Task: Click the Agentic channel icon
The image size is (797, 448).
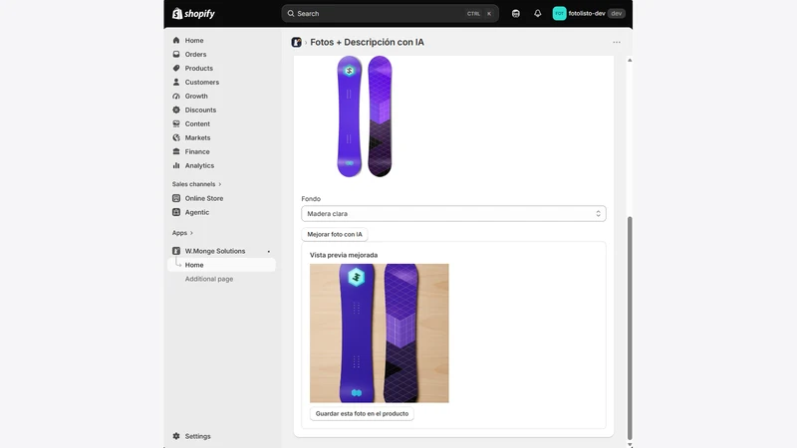Action: point(176,212)
